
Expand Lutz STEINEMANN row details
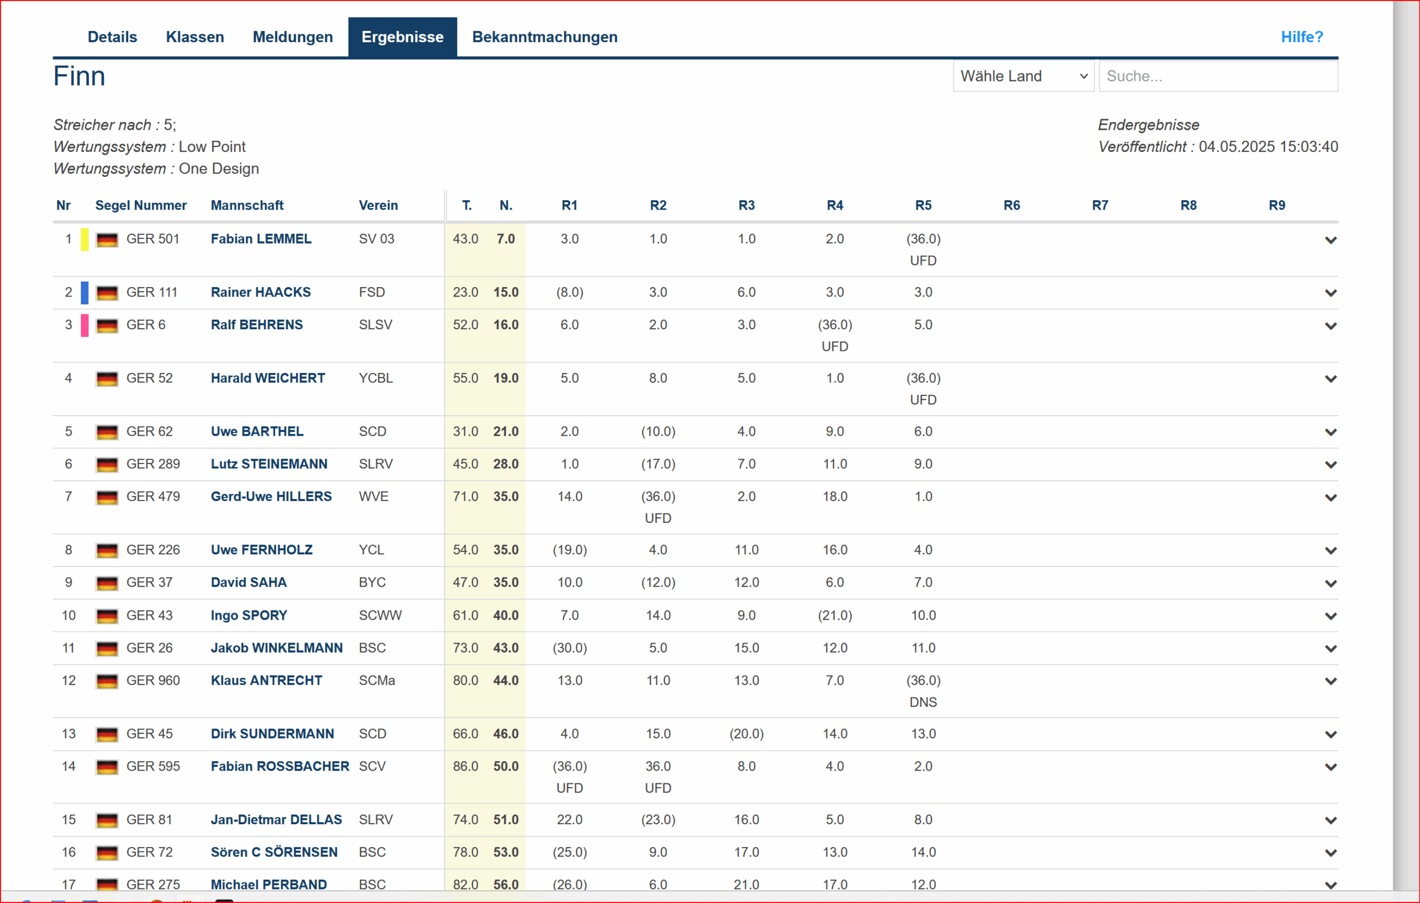pos(1330,465)
